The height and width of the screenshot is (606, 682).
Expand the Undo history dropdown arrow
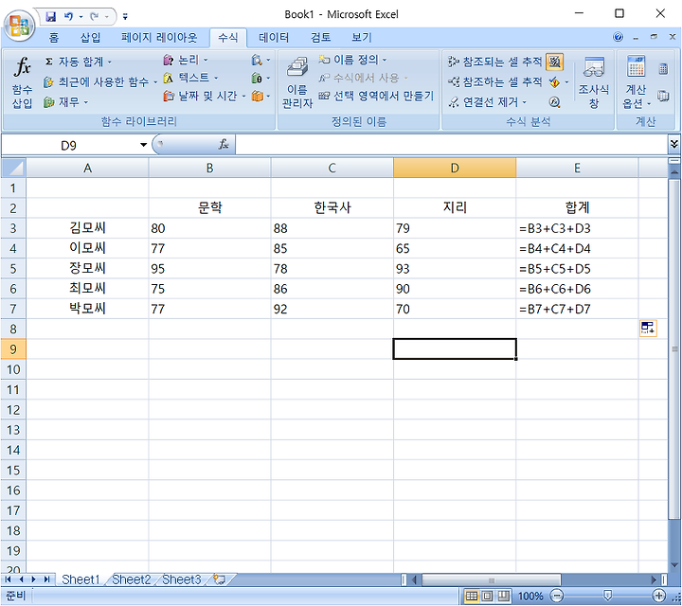click(81, 17)
